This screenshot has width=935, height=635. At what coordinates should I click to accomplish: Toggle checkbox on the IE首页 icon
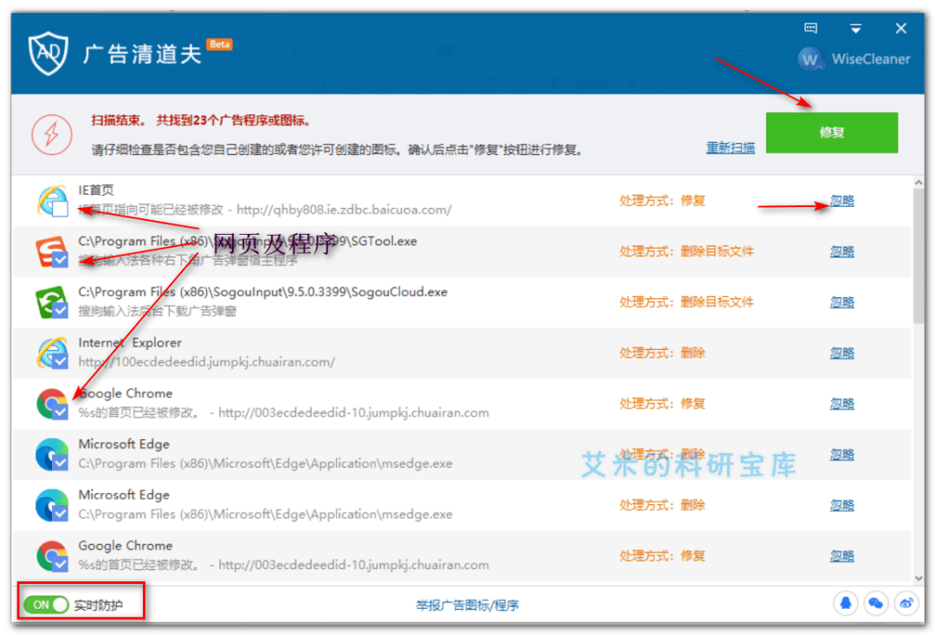coord(60,209)
